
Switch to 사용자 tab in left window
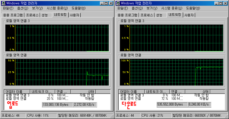pyautogui.click(x=74, y=15)
